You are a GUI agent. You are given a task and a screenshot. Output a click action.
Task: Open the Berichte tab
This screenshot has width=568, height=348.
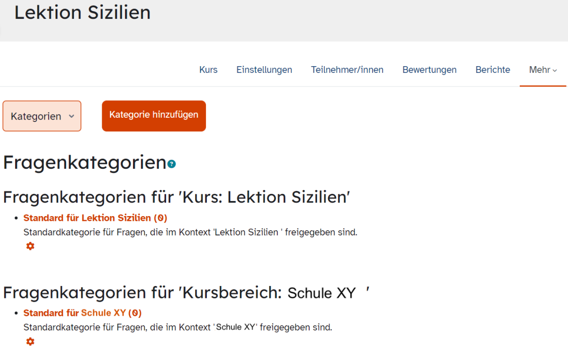click(493, 70)
